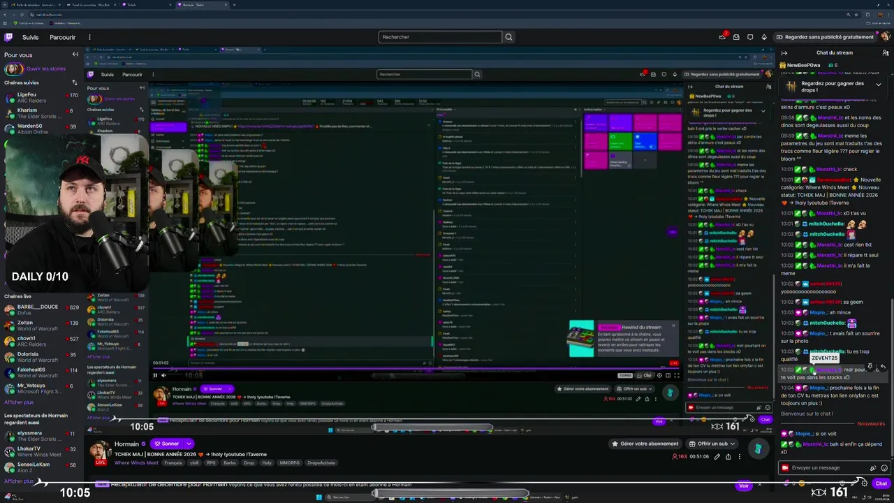Open Mr_Yotsuya channel in outer left sidebar

tap(41, 388)
